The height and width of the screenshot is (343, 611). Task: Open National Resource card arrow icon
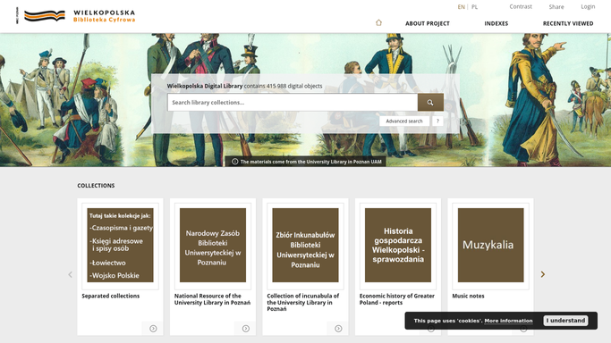click(x=245, y=329)
